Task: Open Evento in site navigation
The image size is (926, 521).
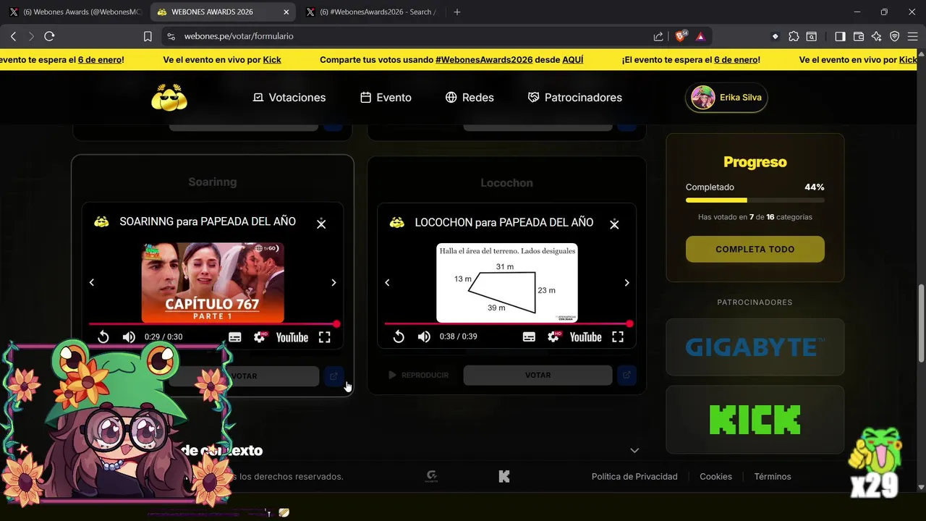Action: click(x=386, y=97)
